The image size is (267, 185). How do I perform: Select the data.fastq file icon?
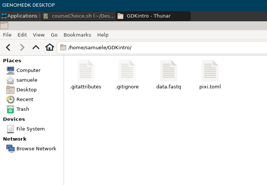[x=168, y=71]
